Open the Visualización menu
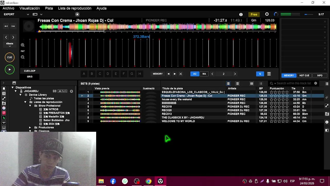This screenshot has width=330, height=186. [30, 8]
